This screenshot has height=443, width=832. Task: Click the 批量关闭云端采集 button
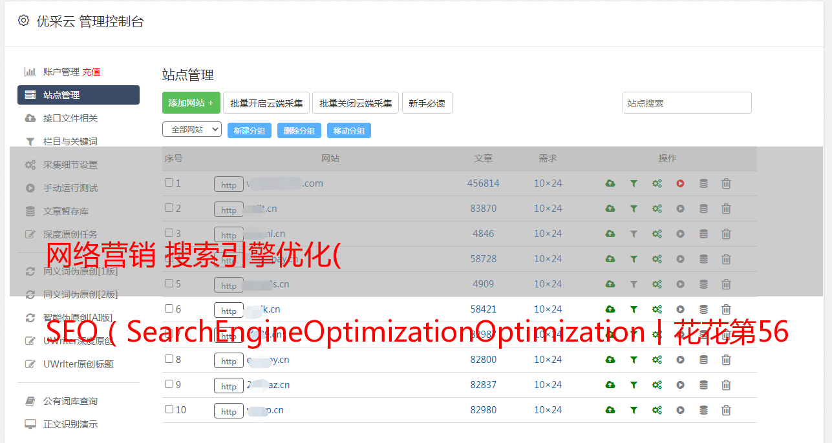[356, 103]
